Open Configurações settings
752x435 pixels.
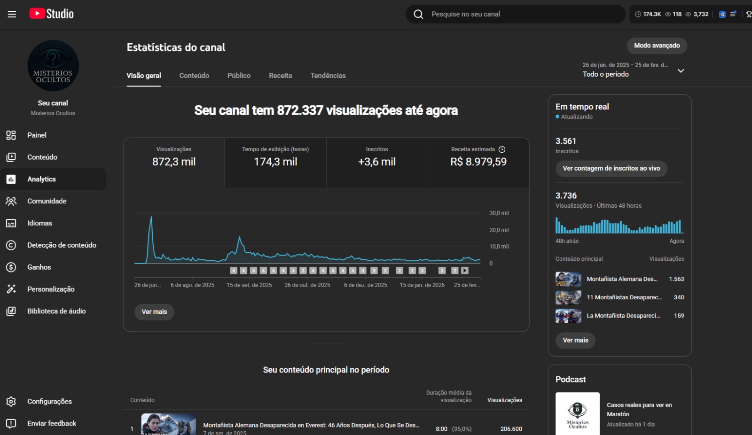pyautogui.click(x=49, y=402)
